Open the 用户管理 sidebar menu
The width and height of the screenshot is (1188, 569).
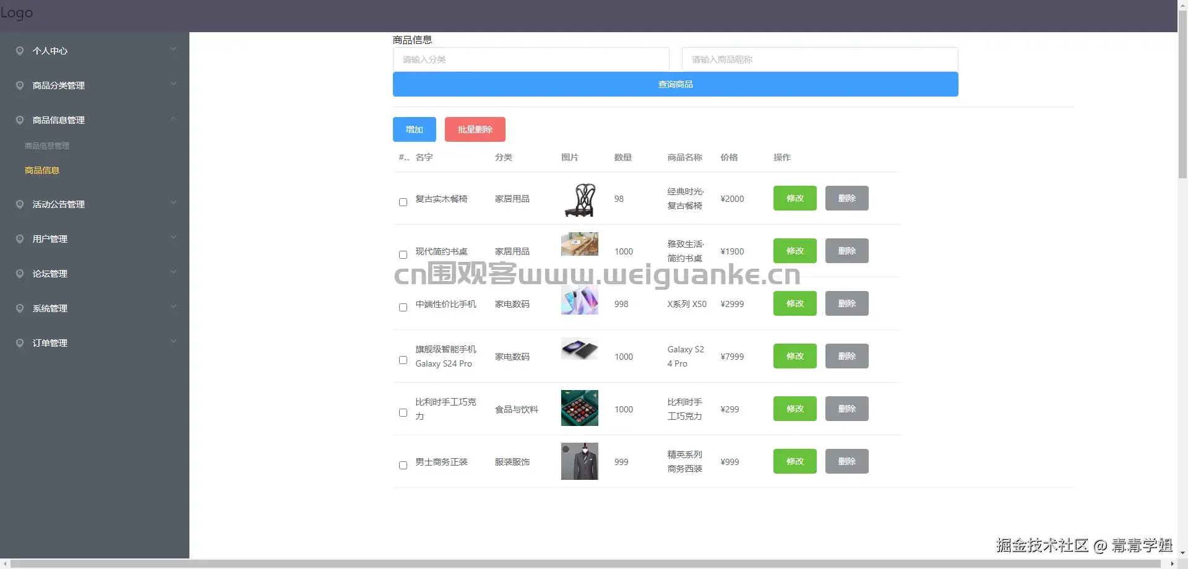[95, 239]
